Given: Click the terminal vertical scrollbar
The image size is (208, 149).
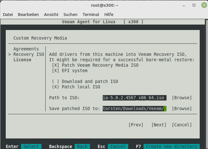Looking at the screenshot, I should pyautogui.click(x=207, y=84).
